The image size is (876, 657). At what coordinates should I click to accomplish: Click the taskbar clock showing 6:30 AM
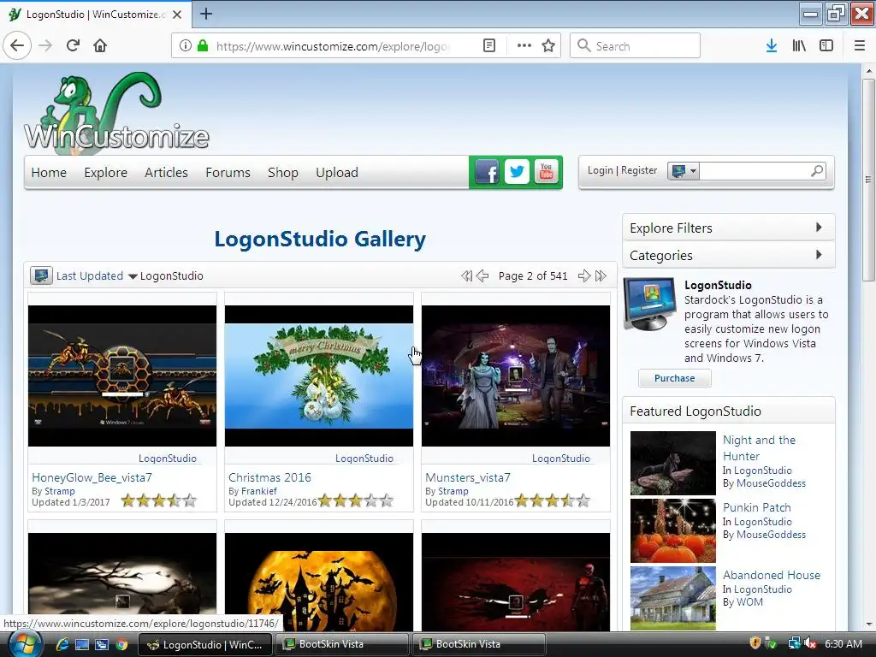tap(843, 644)
